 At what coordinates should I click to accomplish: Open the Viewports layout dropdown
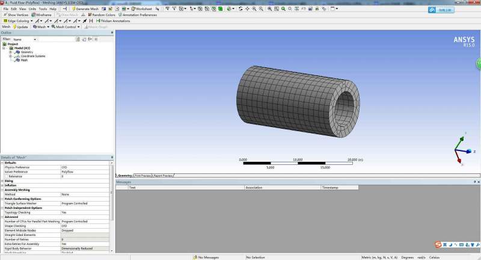point(334,9)
